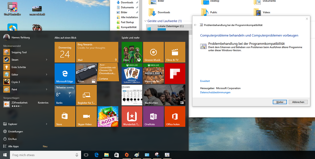Viewport: 315px width, 159px height.
Task: Launch the Minecraft tile
Action: click(x=153, y=74)
